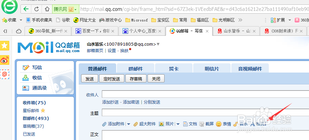Click the 收件人 recipient field

pos(205,94)
